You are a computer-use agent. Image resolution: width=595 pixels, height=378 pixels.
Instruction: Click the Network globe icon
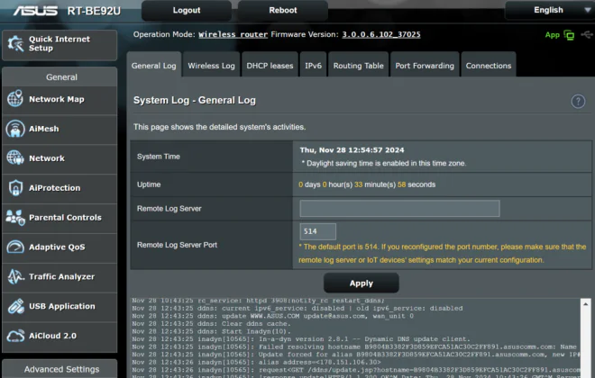15,157
